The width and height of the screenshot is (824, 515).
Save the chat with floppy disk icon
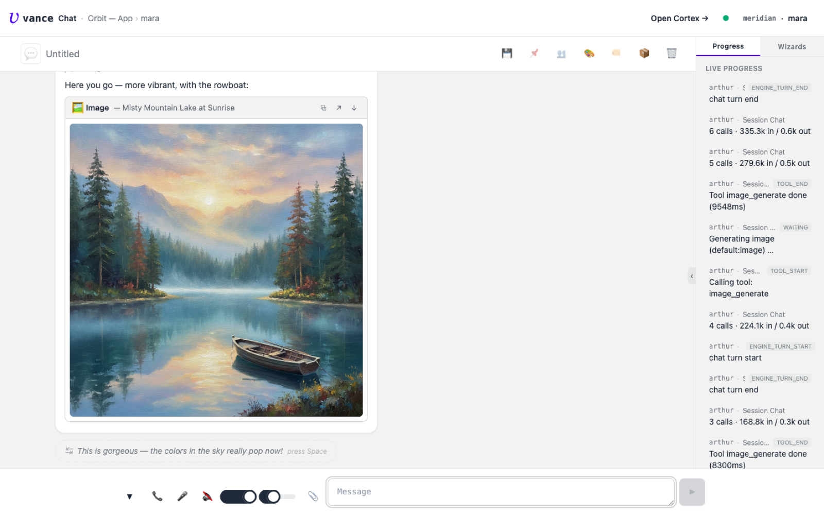coord(507,53)
